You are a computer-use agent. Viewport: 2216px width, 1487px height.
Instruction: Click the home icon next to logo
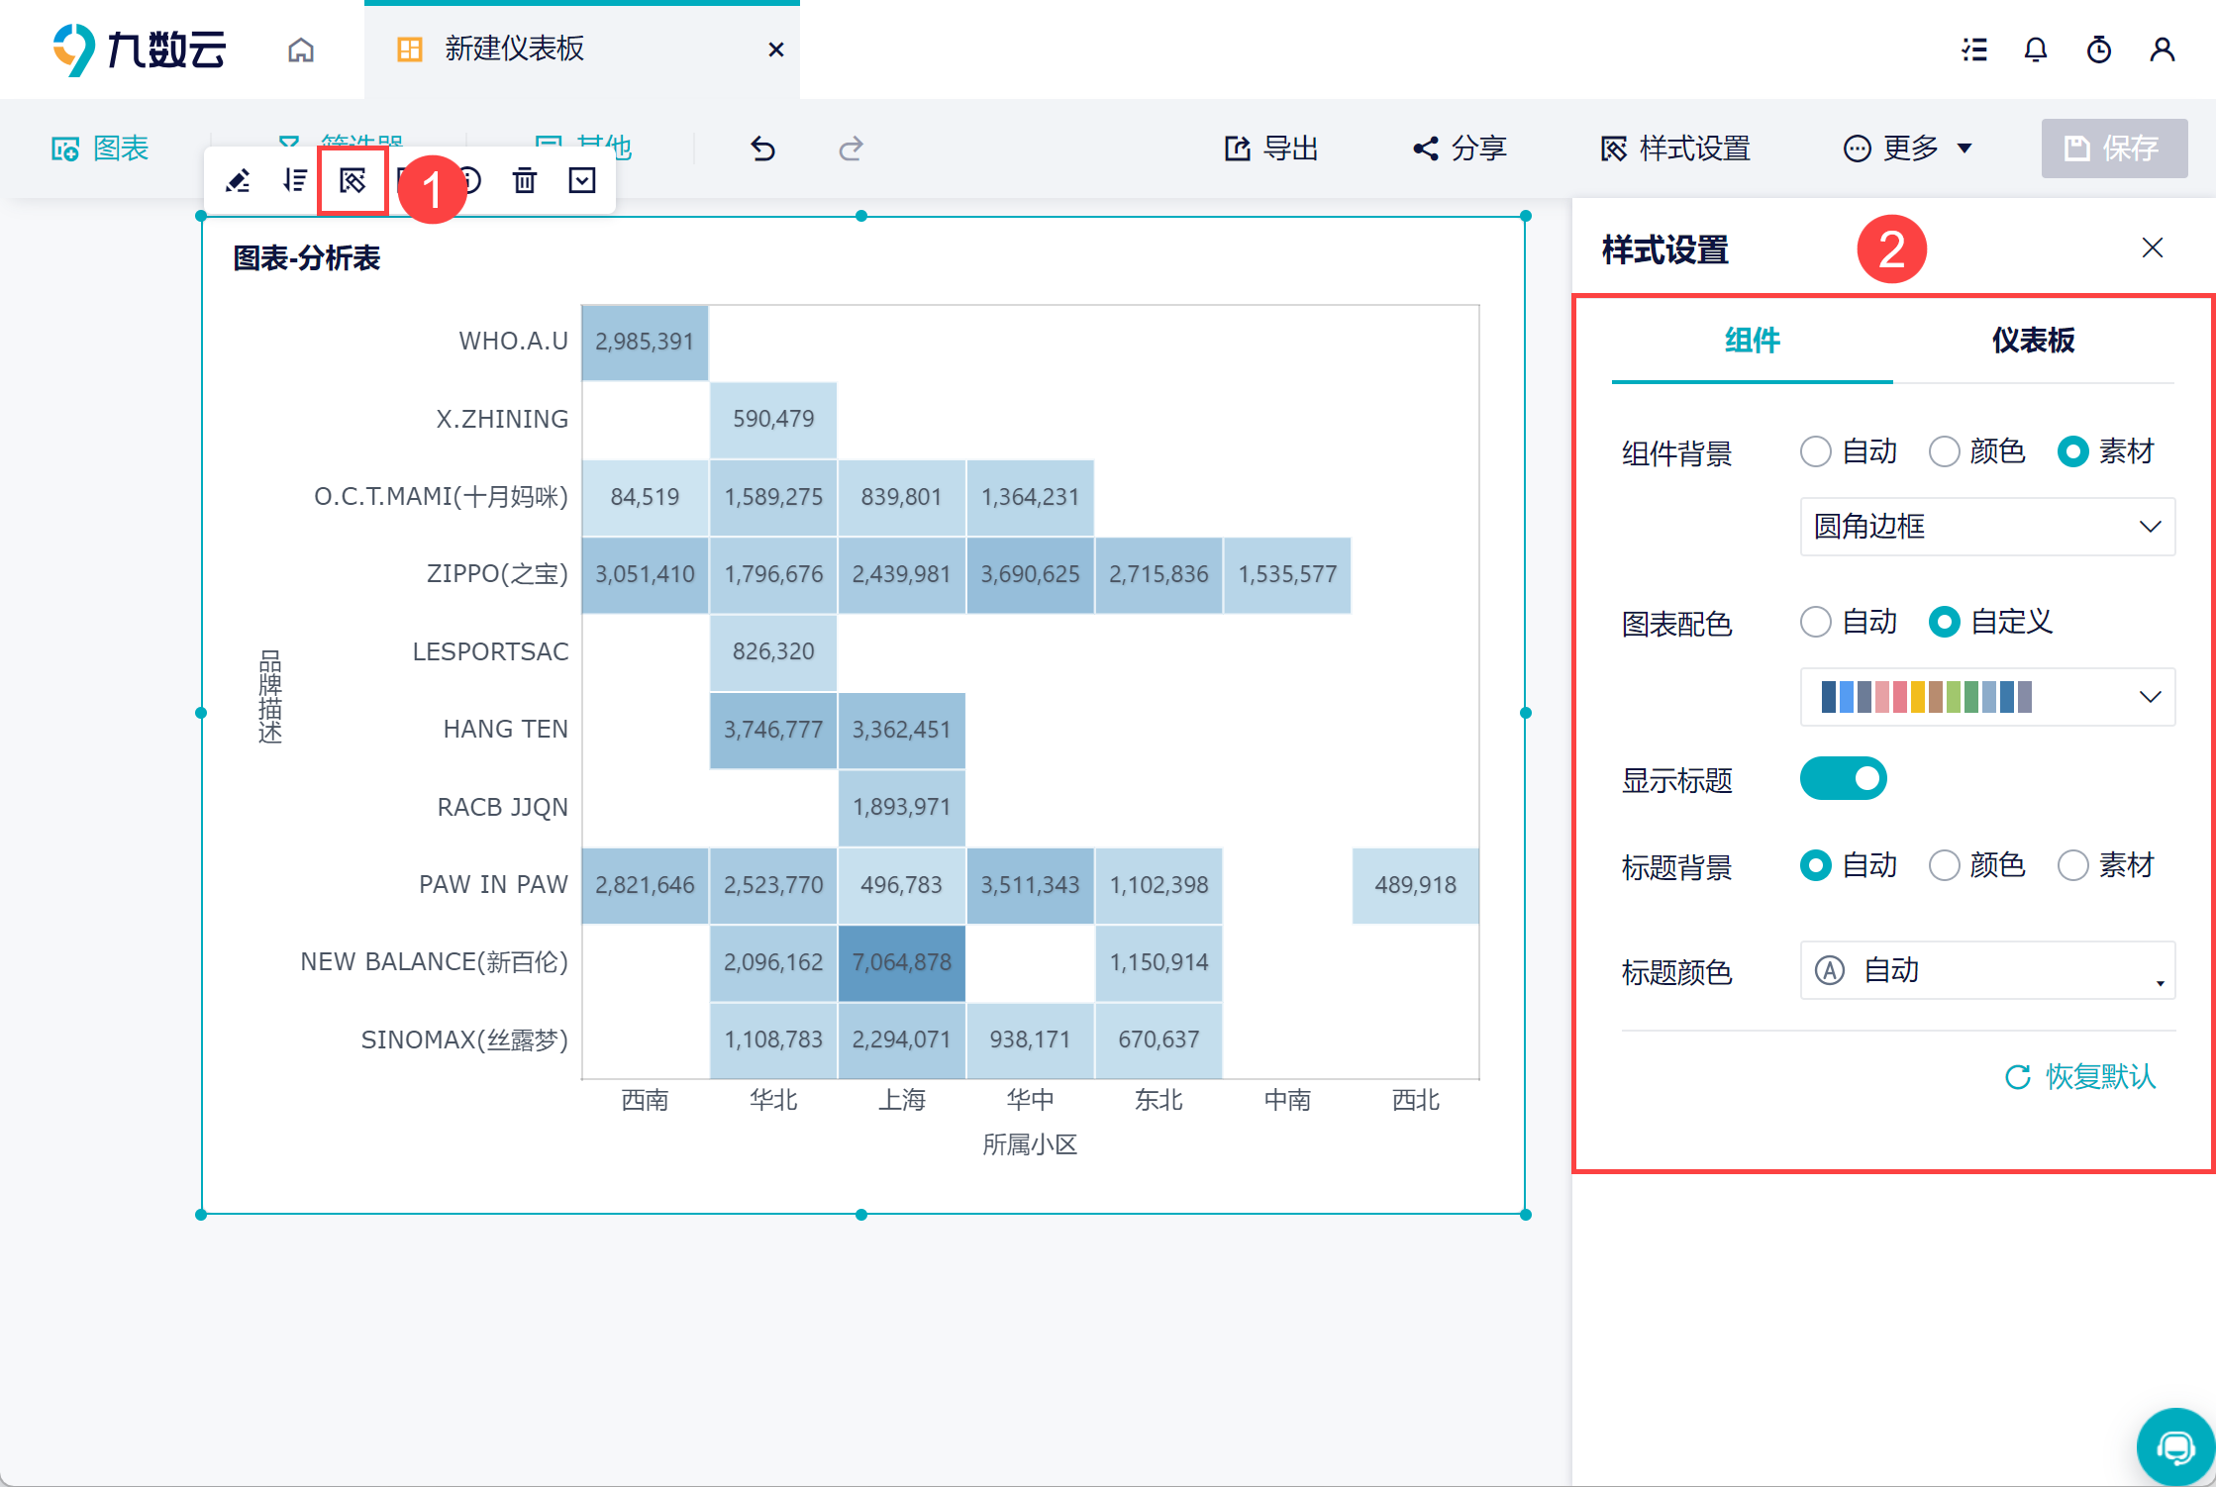pos(301,50)
